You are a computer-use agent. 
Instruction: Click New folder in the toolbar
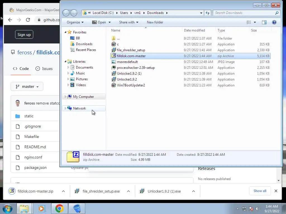pos(155,22)
